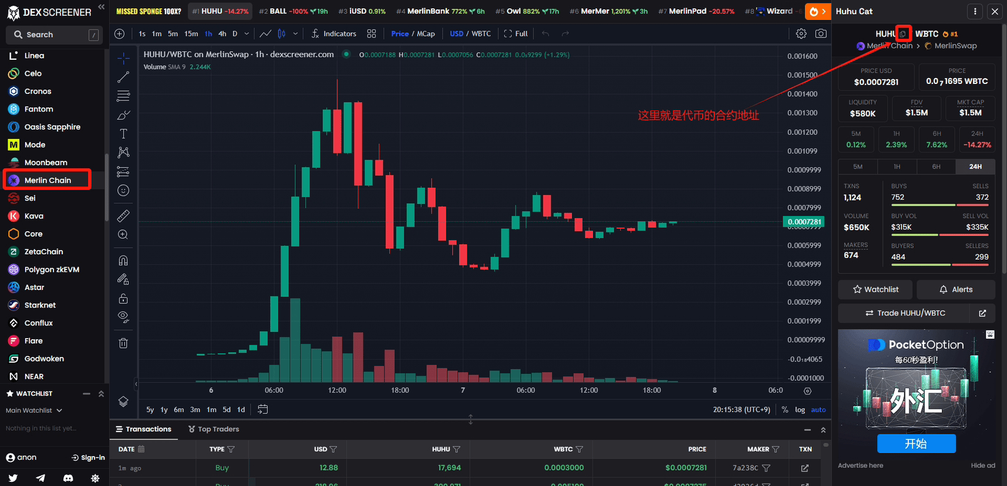Viewport: 1007px width, 486px height.
Task: Open the go-to date calendar icon
Action: [x=262, y=409]
